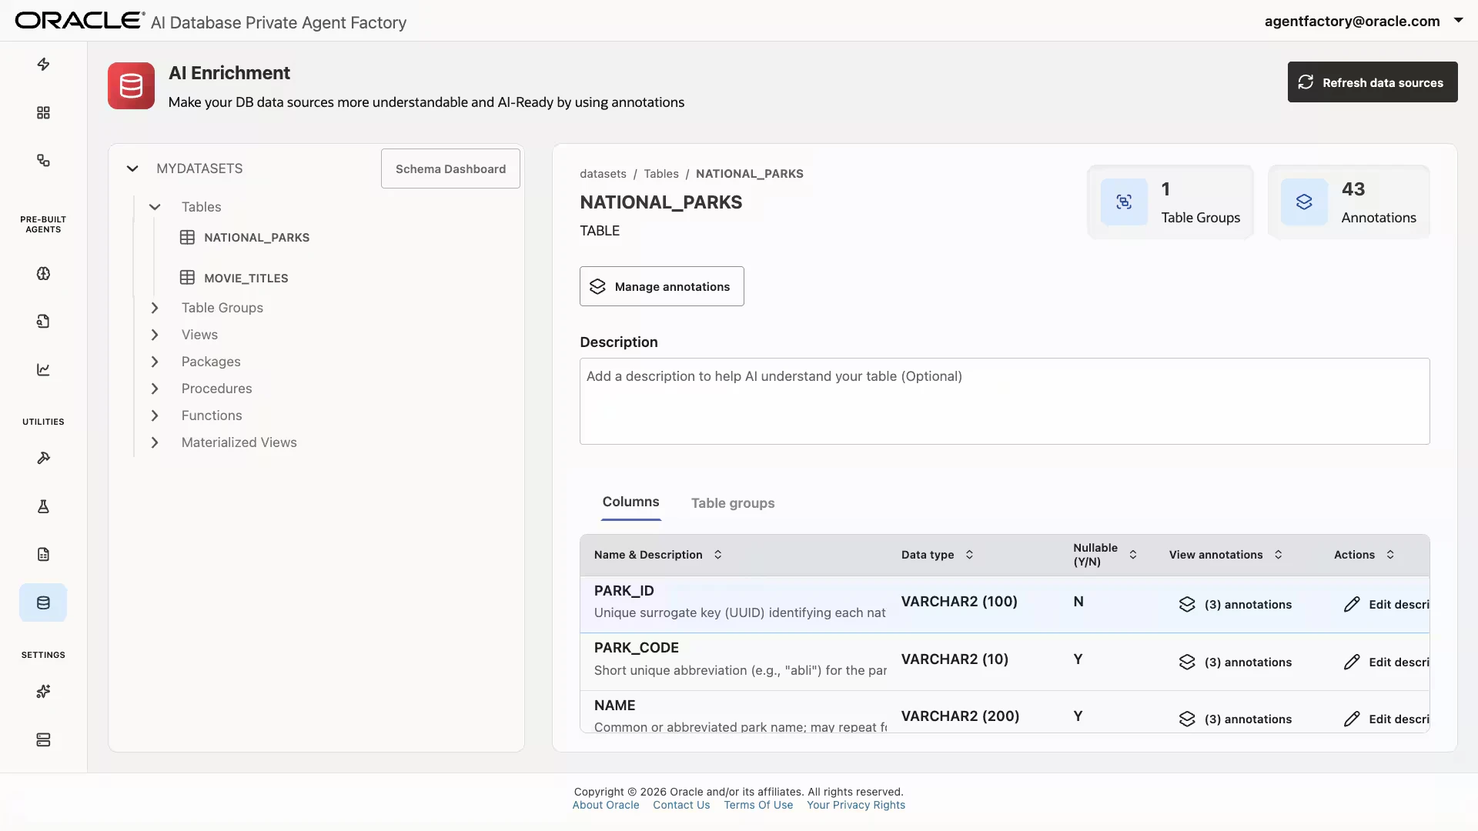The height and width of the screenshot is (831, 1478).
Task: Click the VARCHAR2 (200) data type cell
Action: 960,716
